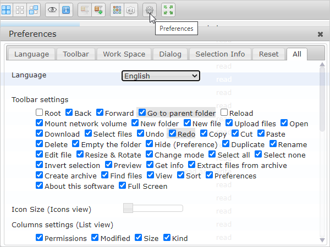Open the Language dropdown showing English

(x=161, y=76)
